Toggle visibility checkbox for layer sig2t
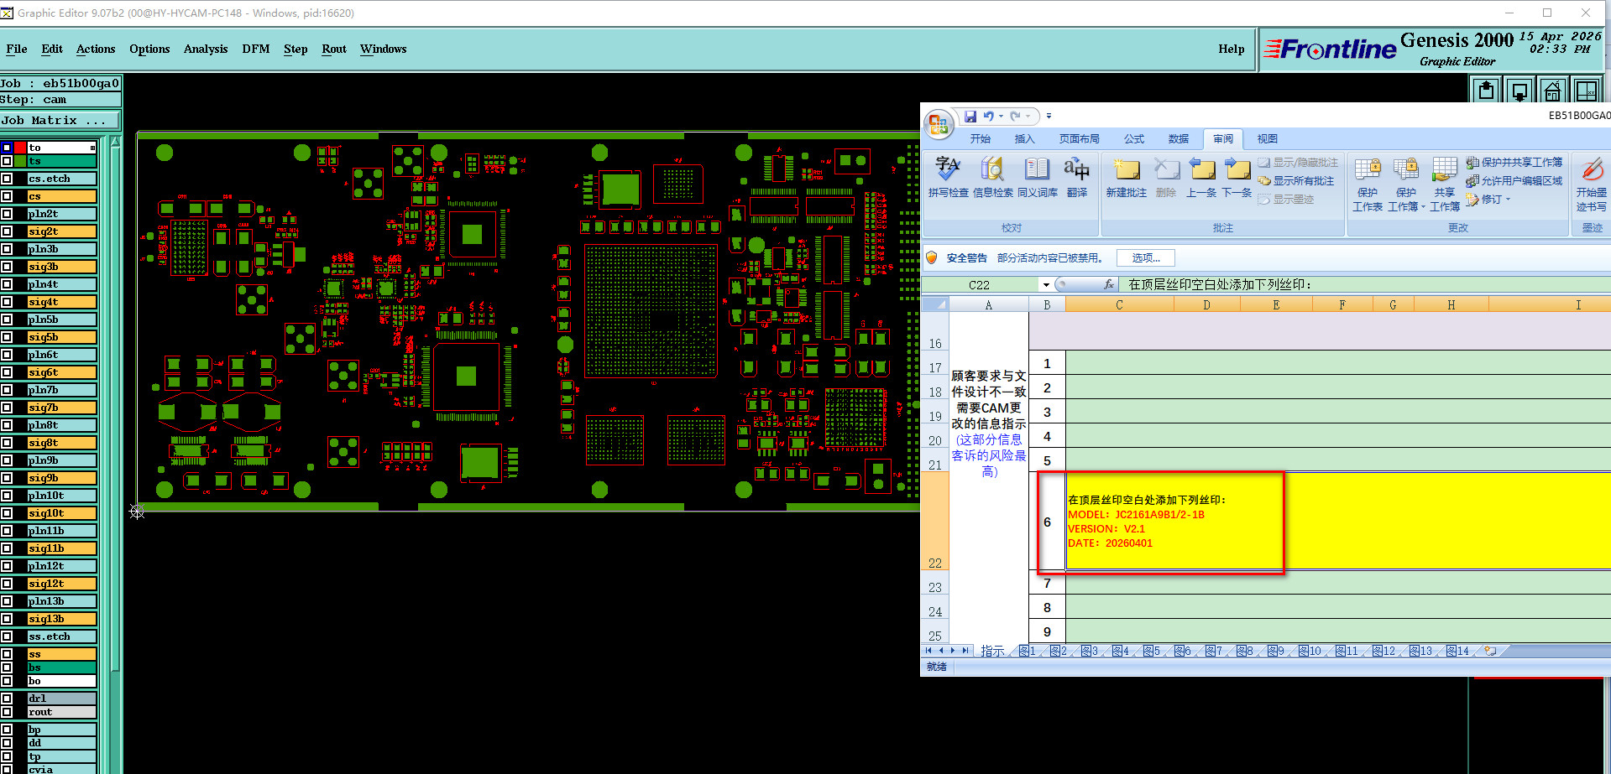The height and width of the screenshot is (774, 1611). [x=7, y=231]
